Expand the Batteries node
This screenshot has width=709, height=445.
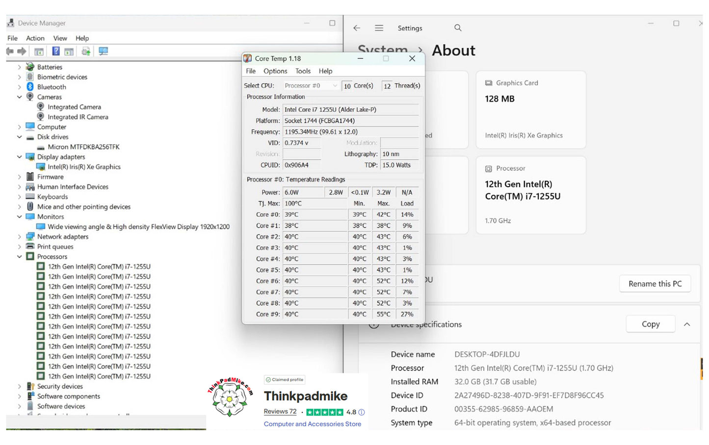[x=20, y=67]
